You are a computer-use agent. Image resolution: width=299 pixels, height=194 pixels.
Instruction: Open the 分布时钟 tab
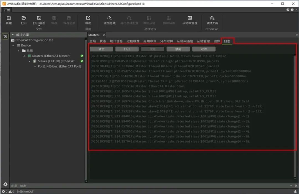click(166, 41)
